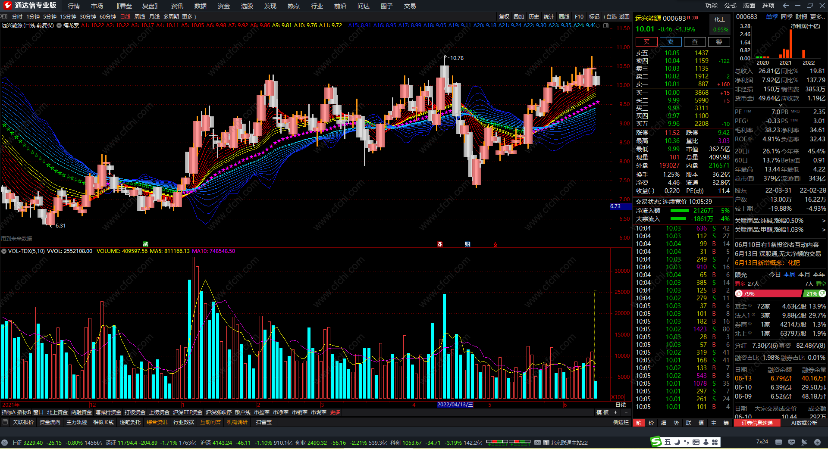Expand 更多 indicators in red text
This screenshot has width=828, height=449.
335,412
